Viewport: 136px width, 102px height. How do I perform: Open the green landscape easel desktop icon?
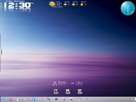click(68, 92)
